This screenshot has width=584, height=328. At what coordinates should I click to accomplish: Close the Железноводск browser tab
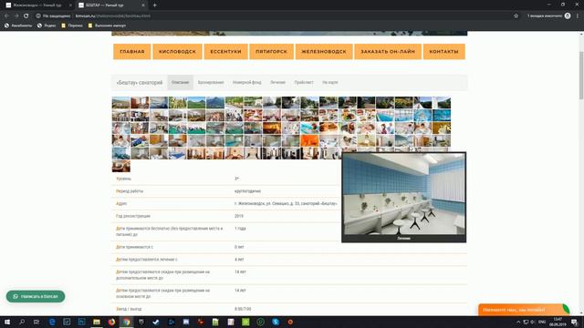[x=70, y=5]
